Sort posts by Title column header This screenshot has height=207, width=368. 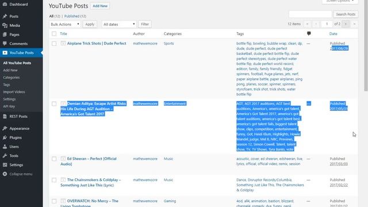[x=63, y=34]
